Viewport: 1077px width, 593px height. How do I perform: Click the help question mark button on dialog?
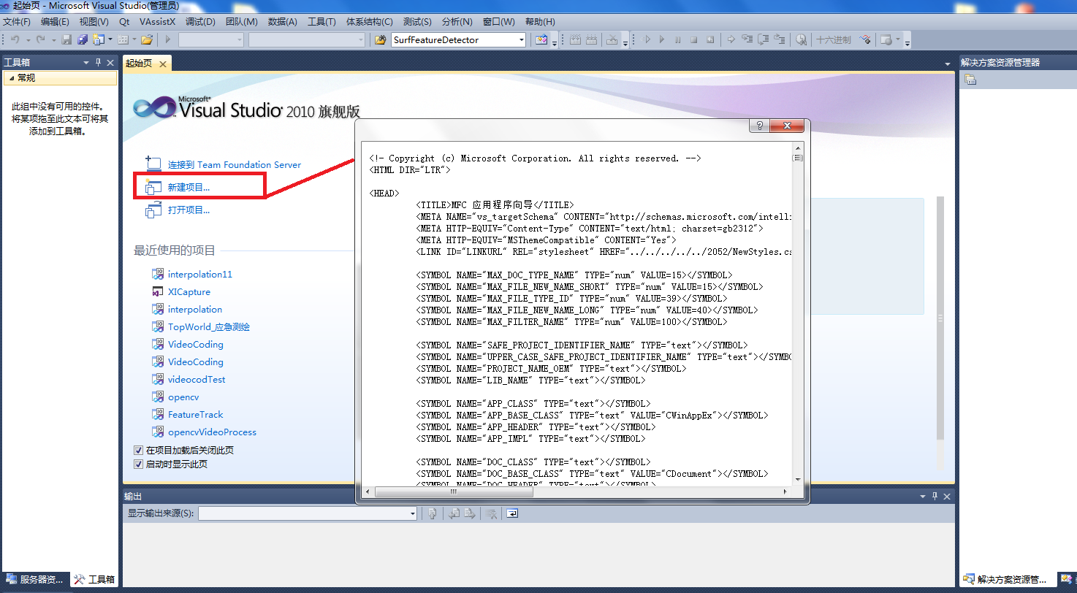[x=760, y=126]
